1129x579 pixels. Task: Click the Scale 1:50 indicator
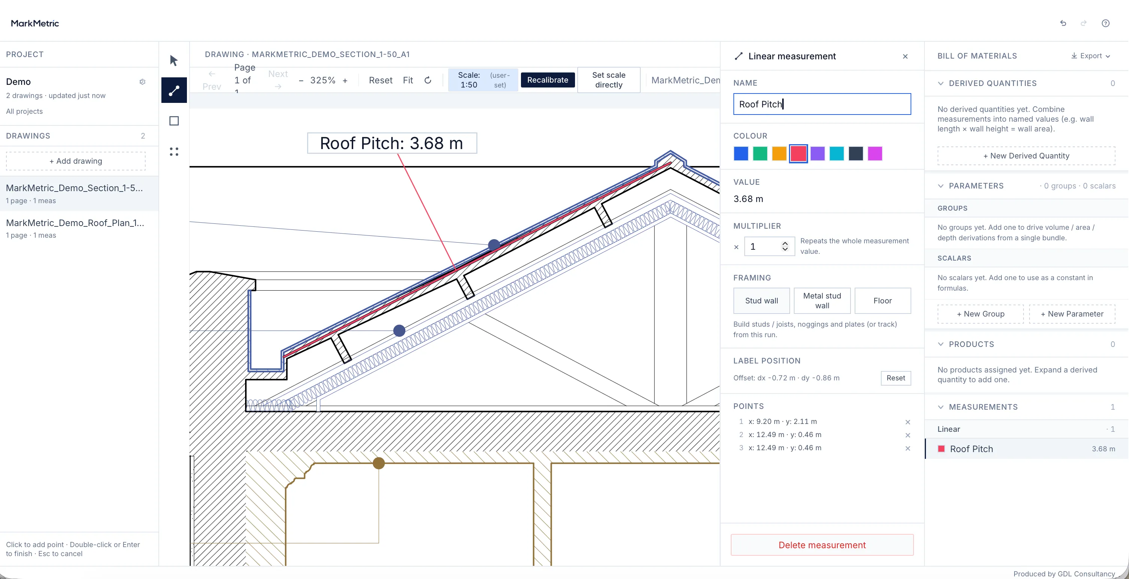point(483,80)
